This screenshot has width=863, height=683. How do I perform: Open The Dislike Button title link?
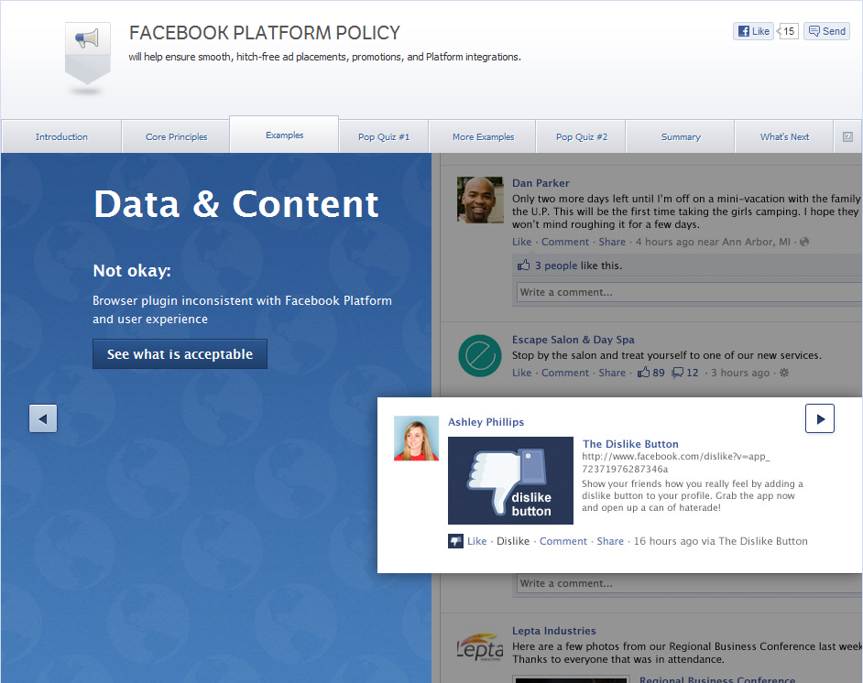(630, 444)
